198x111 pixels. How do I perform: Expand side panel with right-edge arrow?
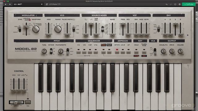pyautogui.click(x=188, y=35)
